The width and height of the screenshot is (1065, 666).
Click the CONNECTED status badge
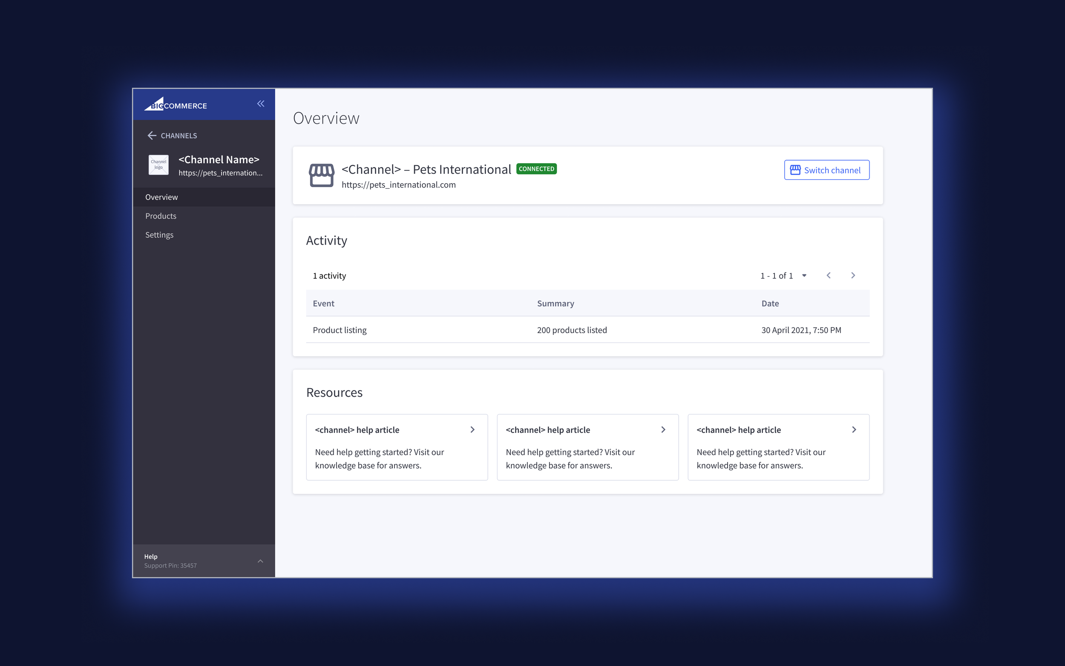536,169
